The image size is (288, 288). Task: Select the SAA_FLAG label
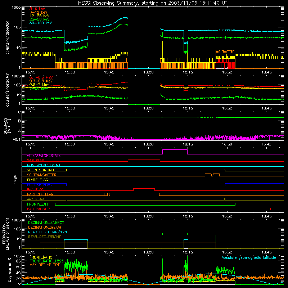pyautogui.click(x=35, y=190)
